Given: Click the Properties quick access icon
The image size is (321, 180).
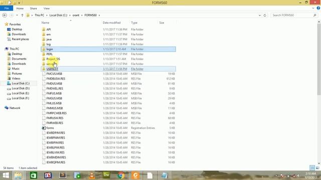Looking at the screenshot, I should click(9, 3).
